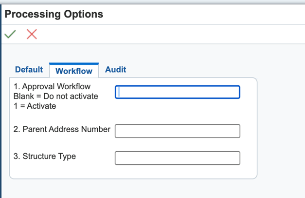
Task: Click the 'Blank = Do not activate' text
Action: 56,96
